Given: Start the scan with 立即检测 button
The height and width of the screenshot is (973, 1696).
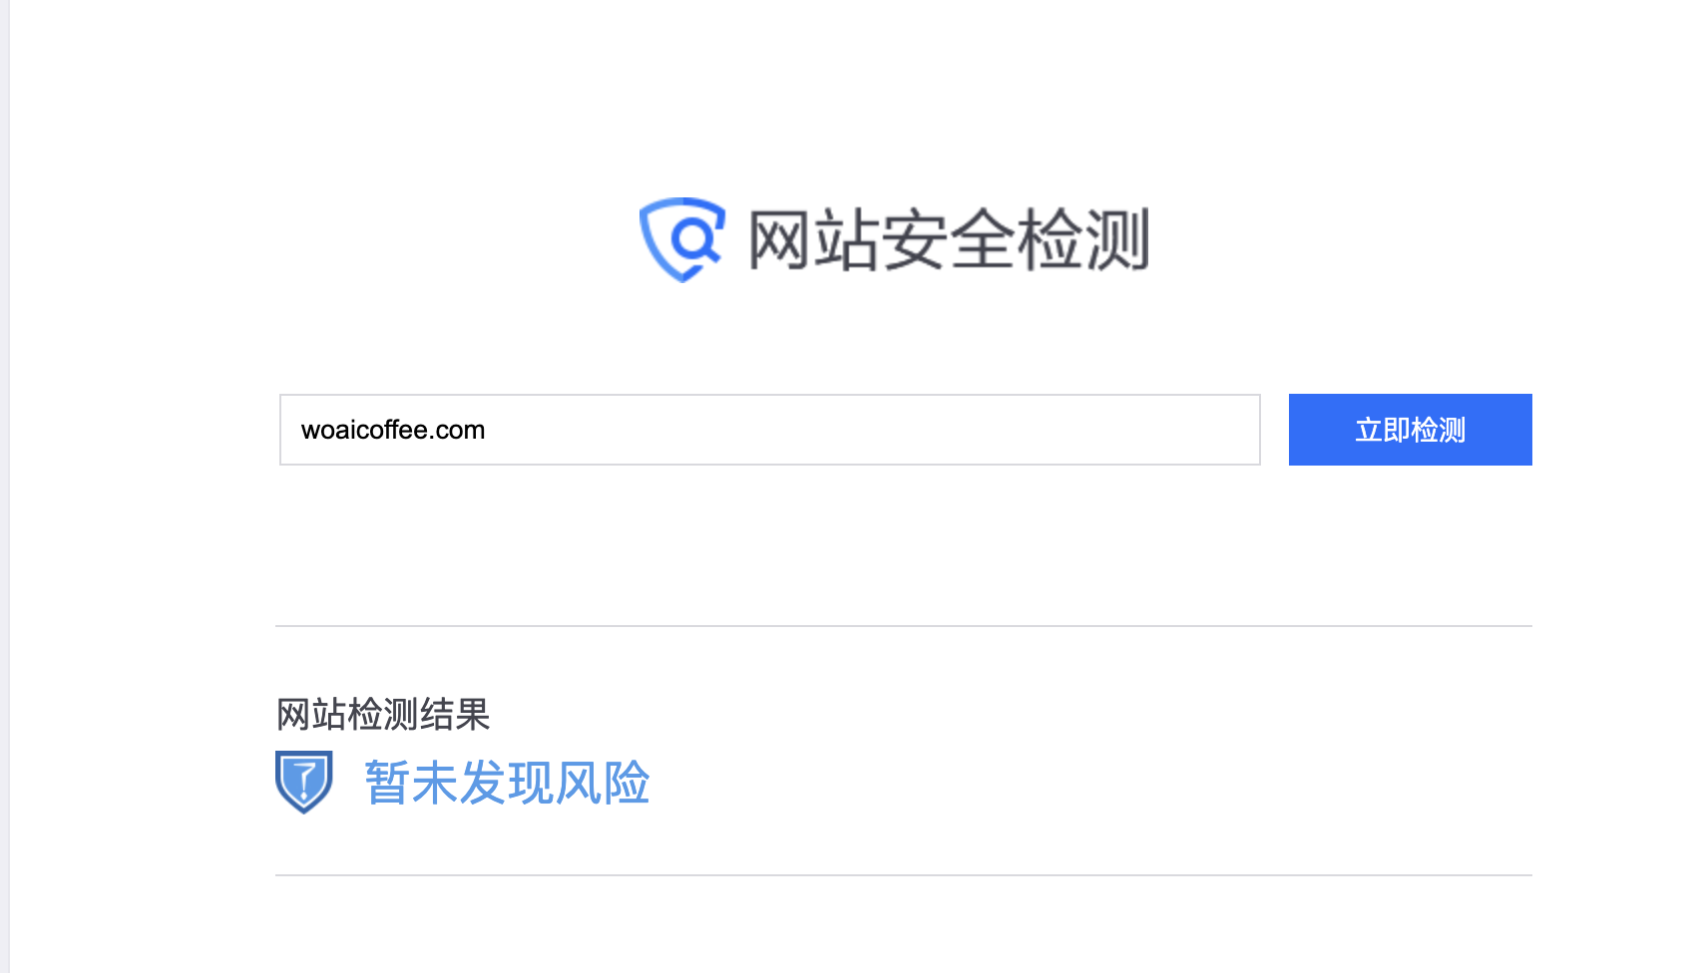Looking at the screenshot, I should tap(1410, 430).
